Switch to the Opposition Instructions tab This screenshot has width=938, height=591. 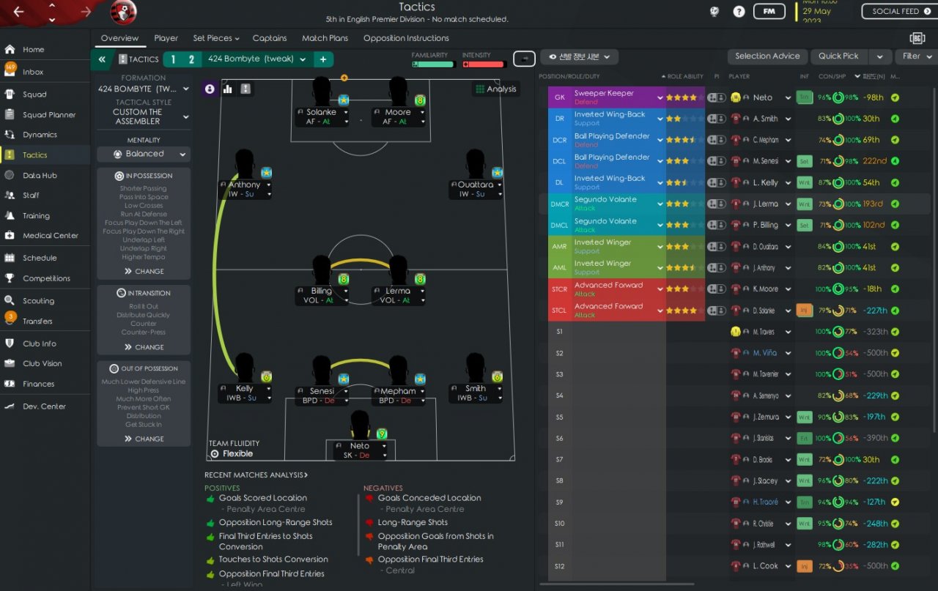[406, 38]
